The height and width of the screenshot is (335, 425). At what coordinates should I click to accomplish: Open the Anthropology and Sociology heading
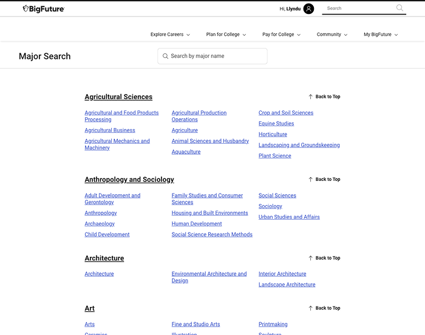click(x=129, y=180)
